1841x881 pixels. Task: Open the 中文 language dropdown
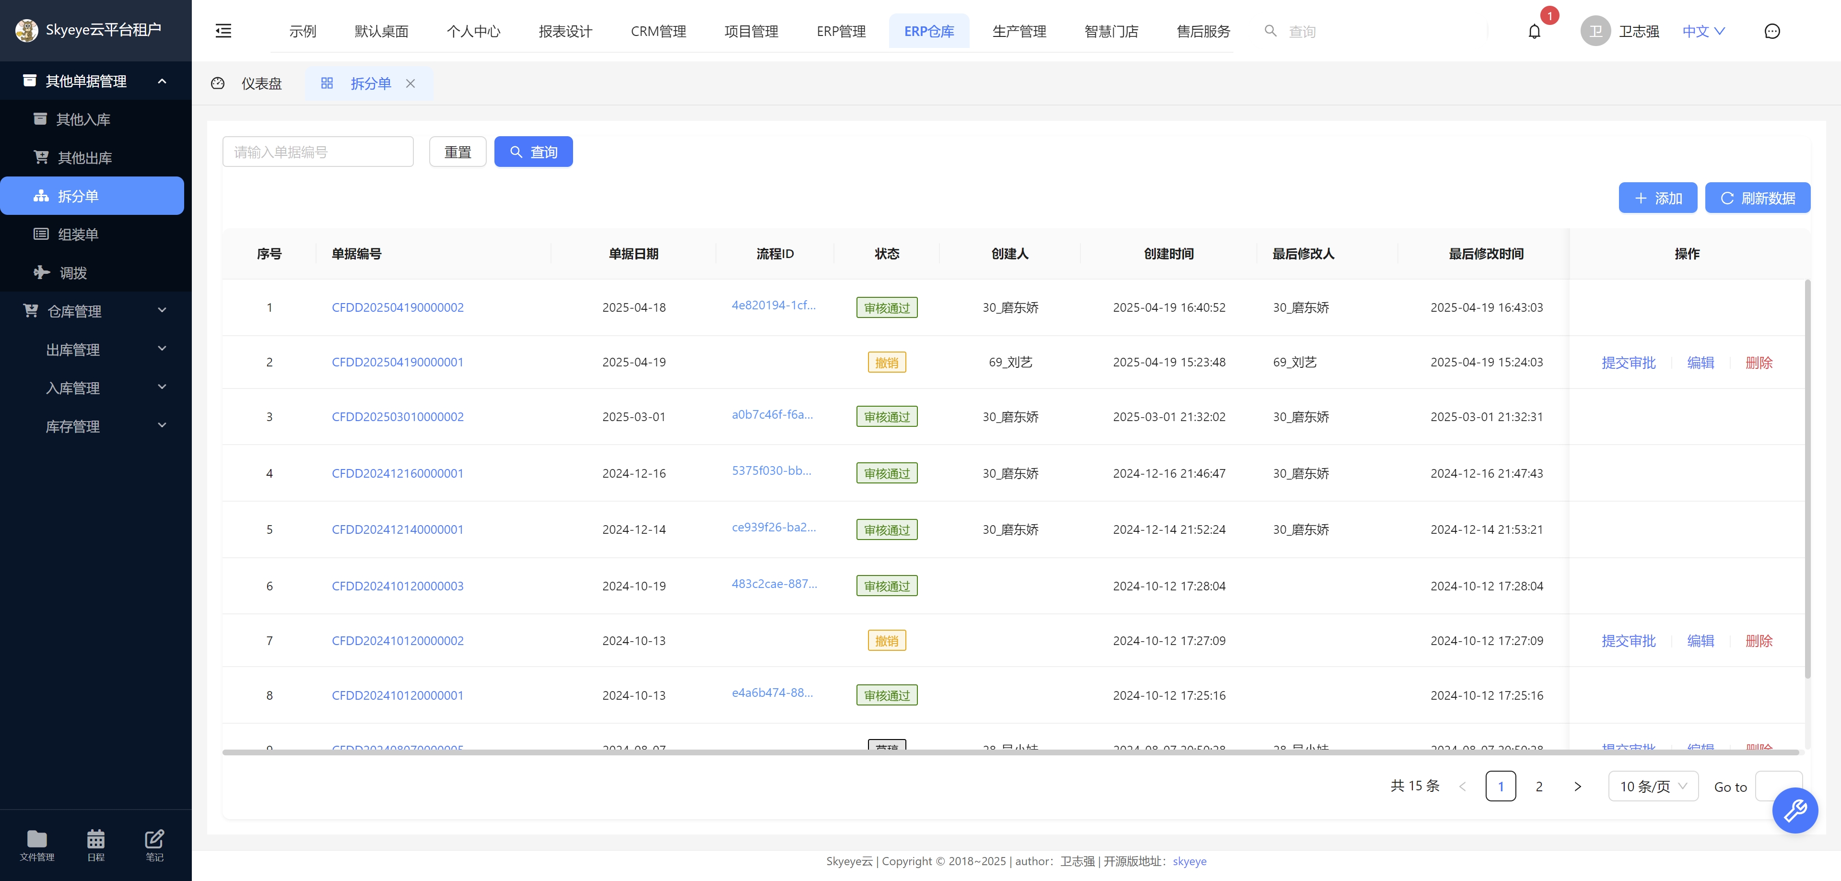point(1703,31)
